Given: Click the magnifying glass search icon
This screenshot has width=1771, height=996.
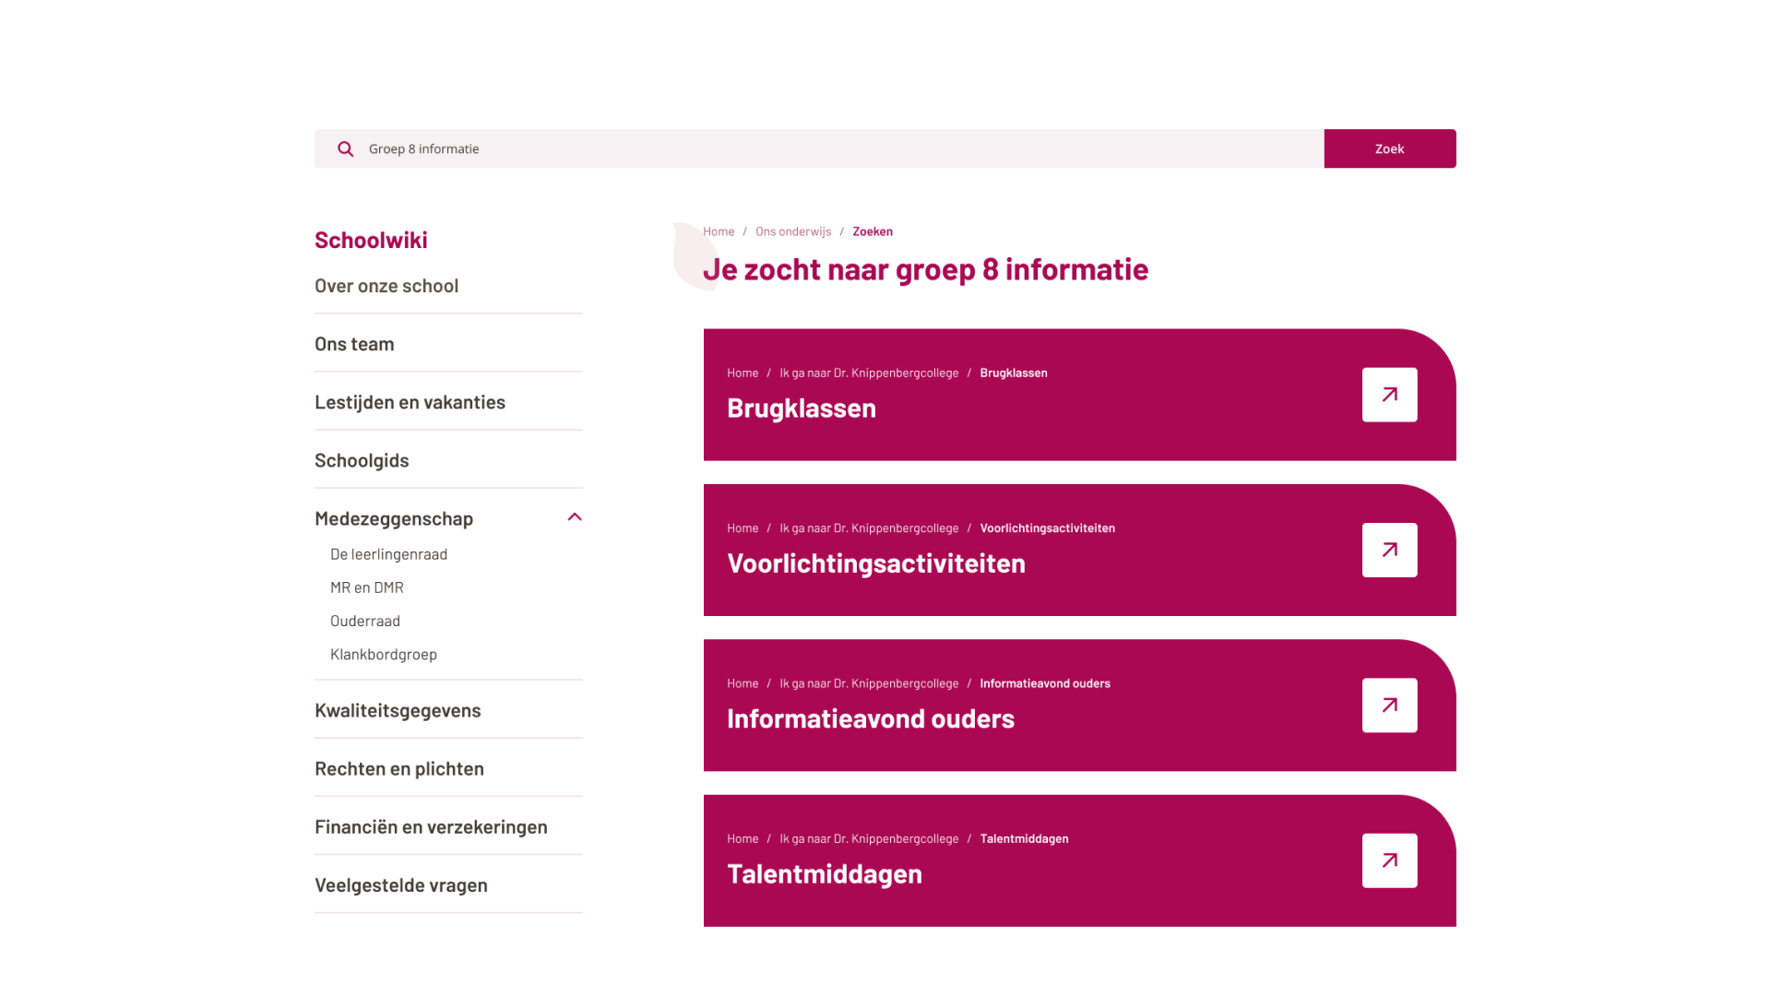Looking at the screenshot, I should coord(345,148).
